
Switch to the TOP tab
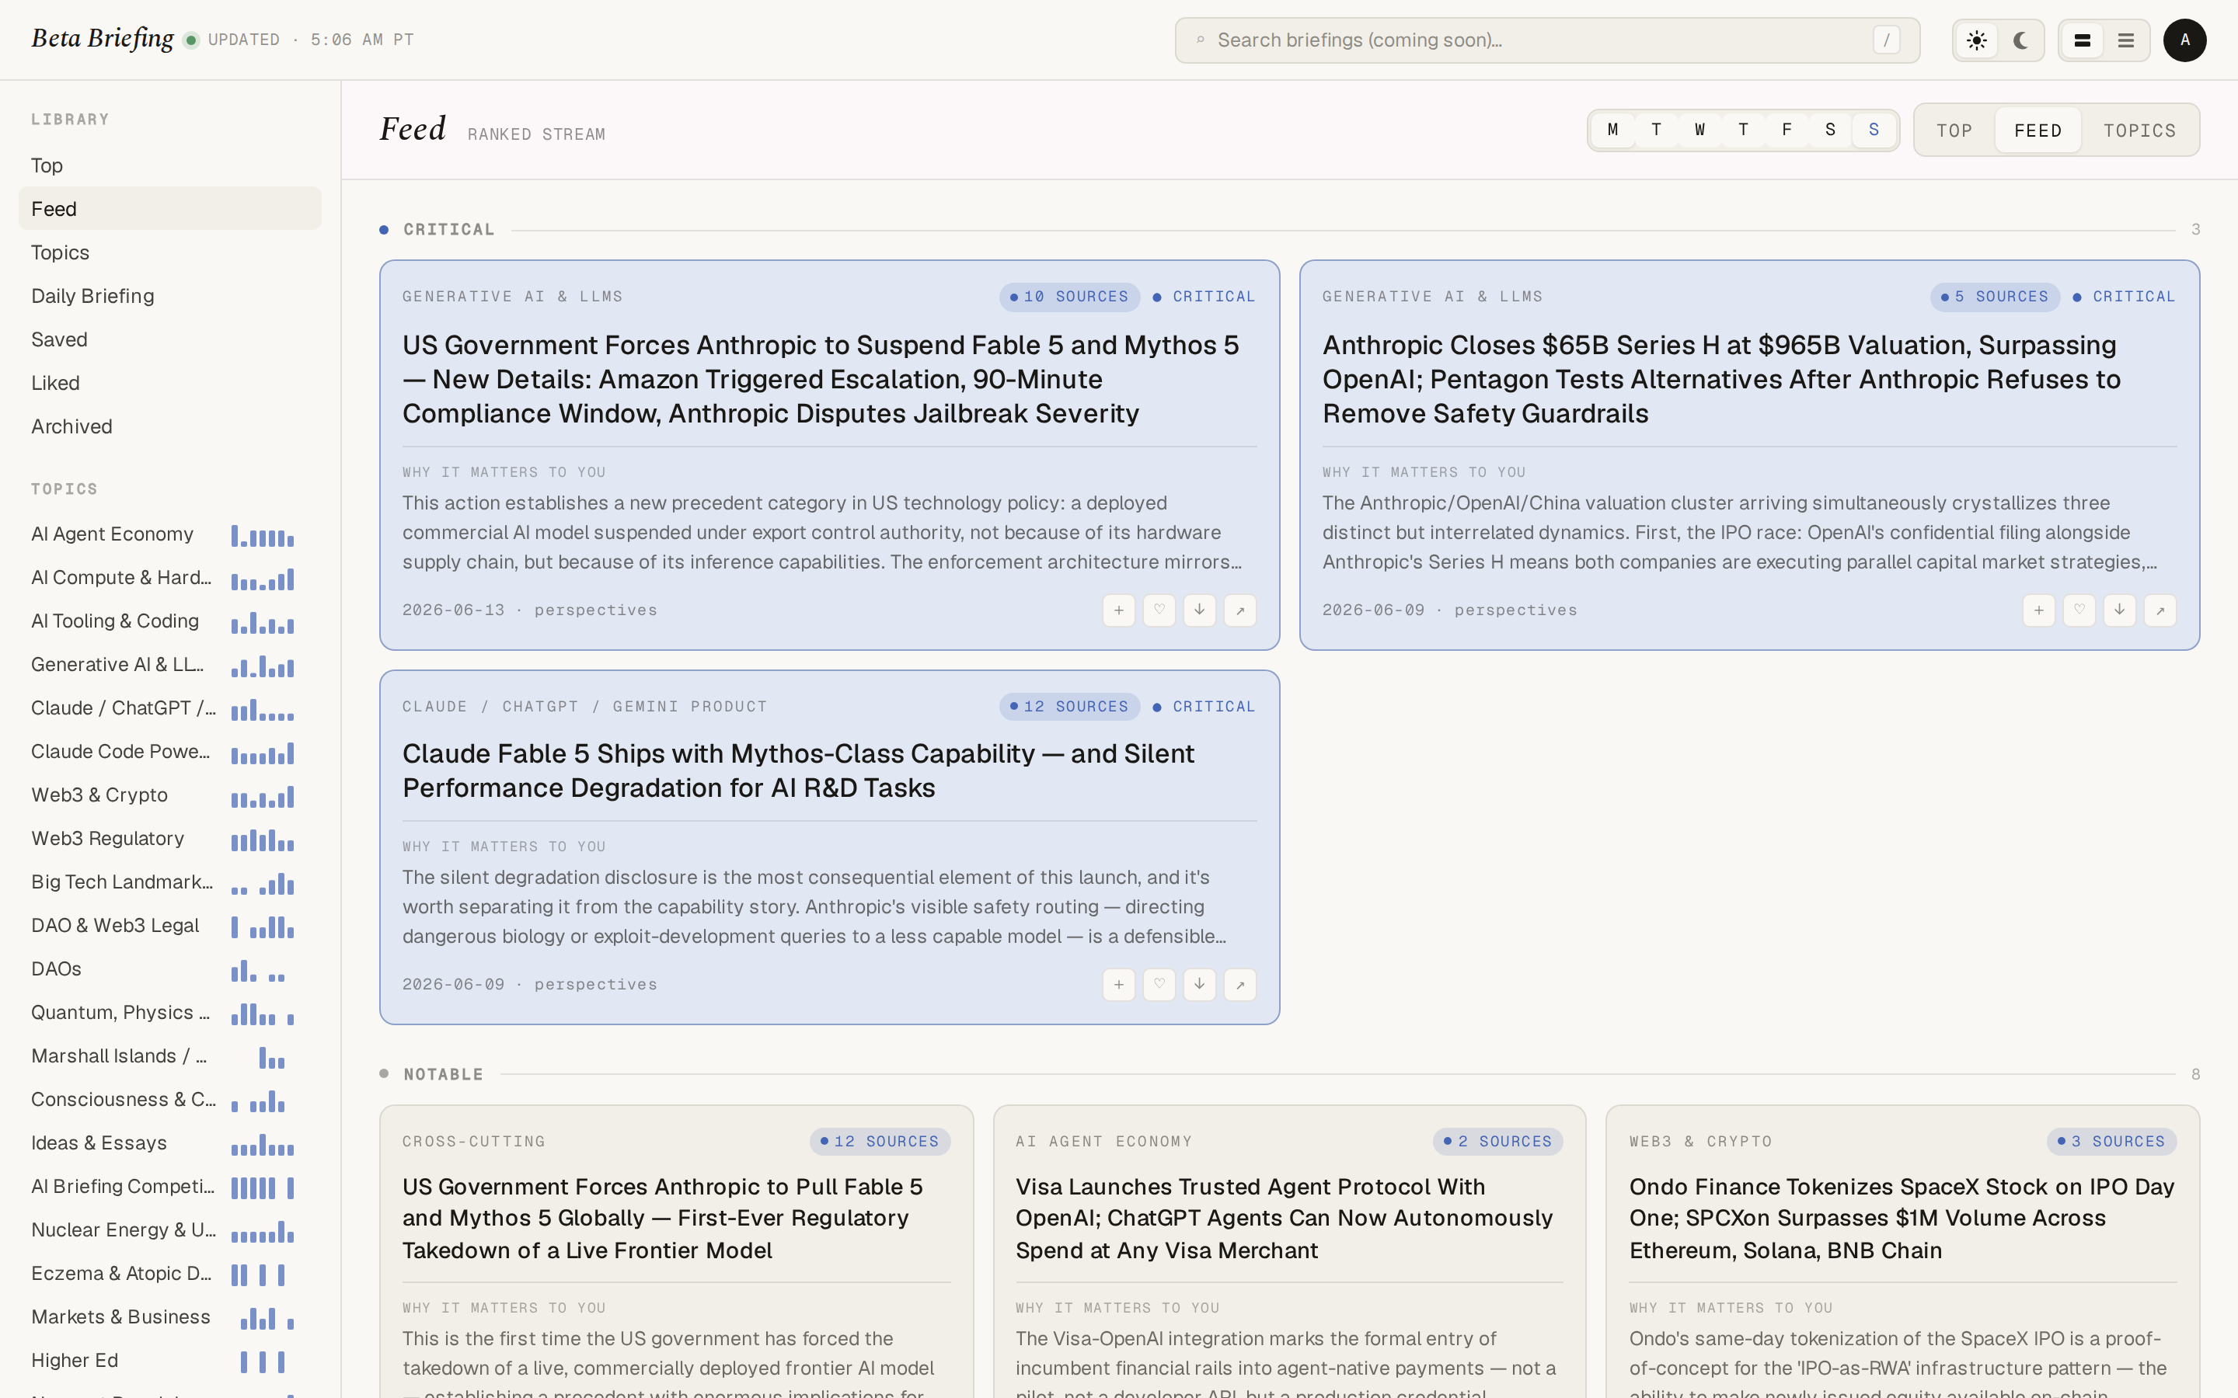1954,130
